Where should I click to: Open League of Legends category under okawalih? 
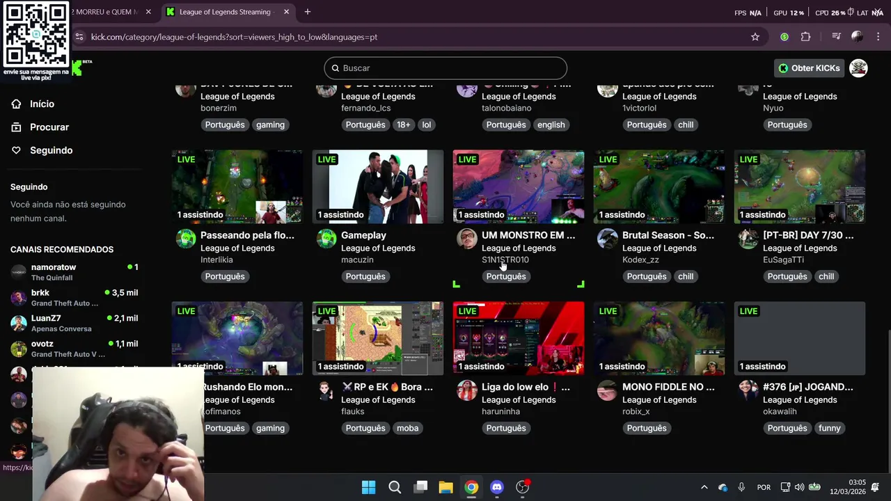[800, 399]
